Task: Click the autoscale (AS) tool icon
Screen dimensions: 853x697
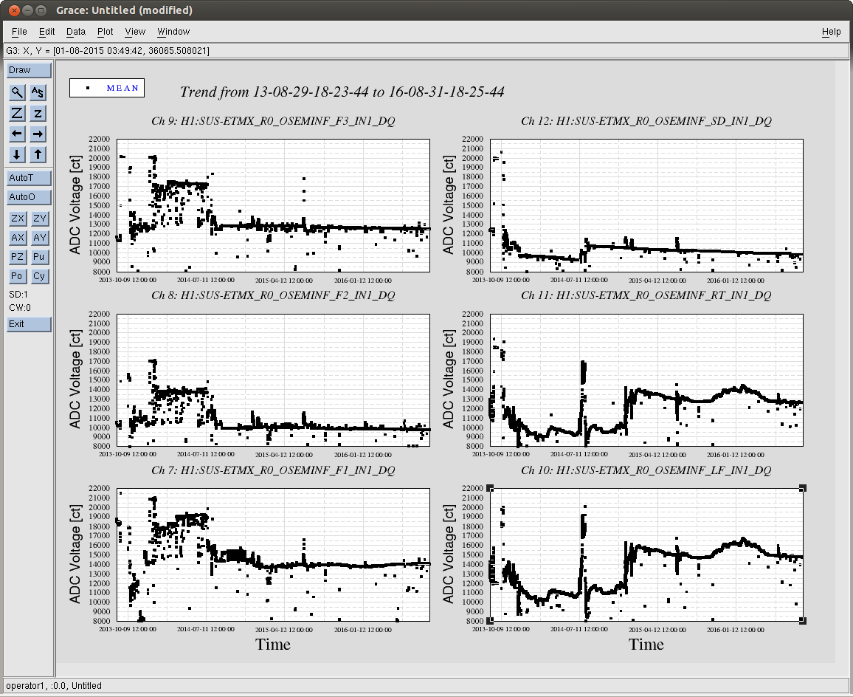Action: [38, 92]
